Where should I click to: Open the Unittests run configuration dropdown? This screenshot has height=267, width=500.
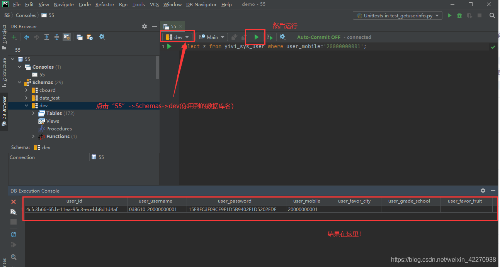coord(398,16)
